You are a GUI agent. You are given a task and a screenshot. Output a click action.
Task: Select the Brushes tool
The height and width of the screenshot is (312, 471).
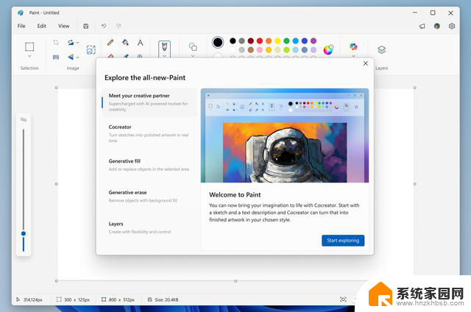(x=164, y=47)
